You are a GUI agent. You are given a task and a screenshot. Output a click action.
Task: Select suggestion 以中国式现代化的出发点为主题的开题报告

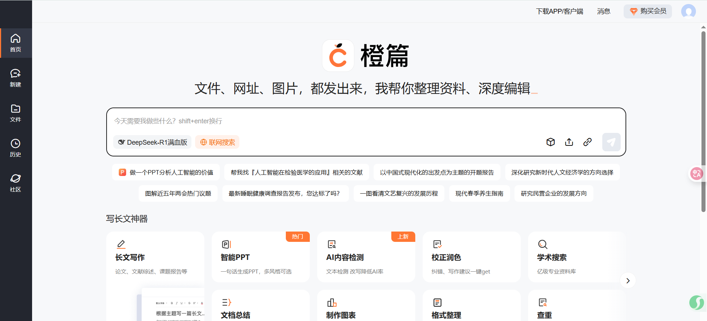(x=437, y=172)
